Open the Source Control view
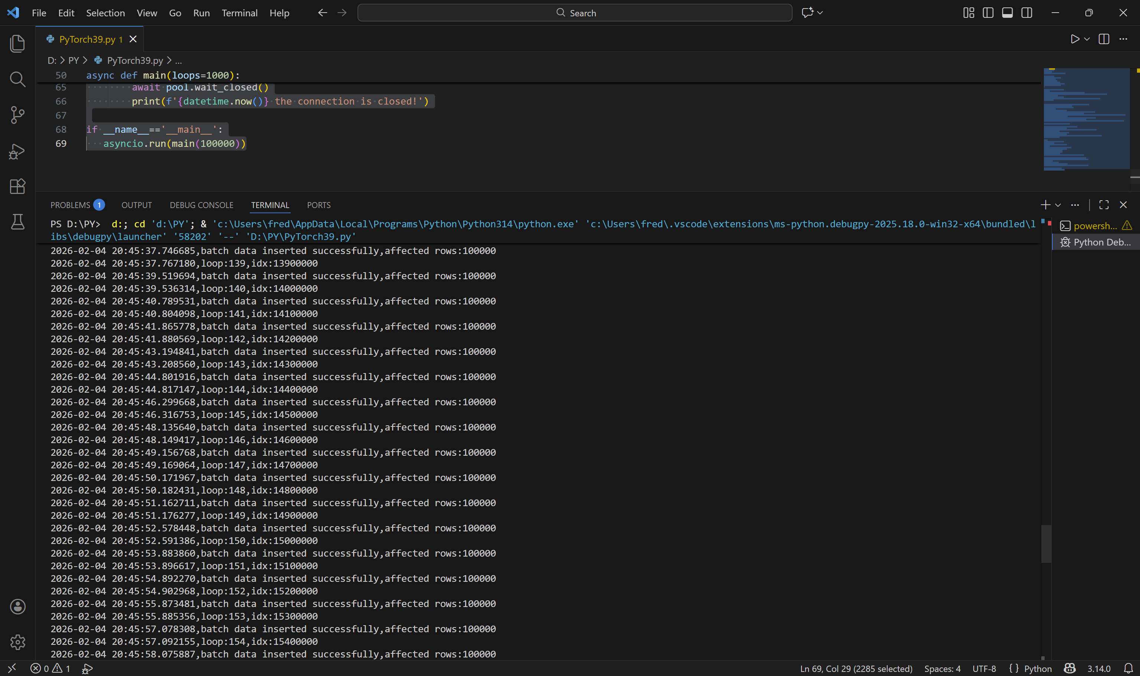Image resolution: width=1140 pixels, height=676 pixels. pos(17,115)
